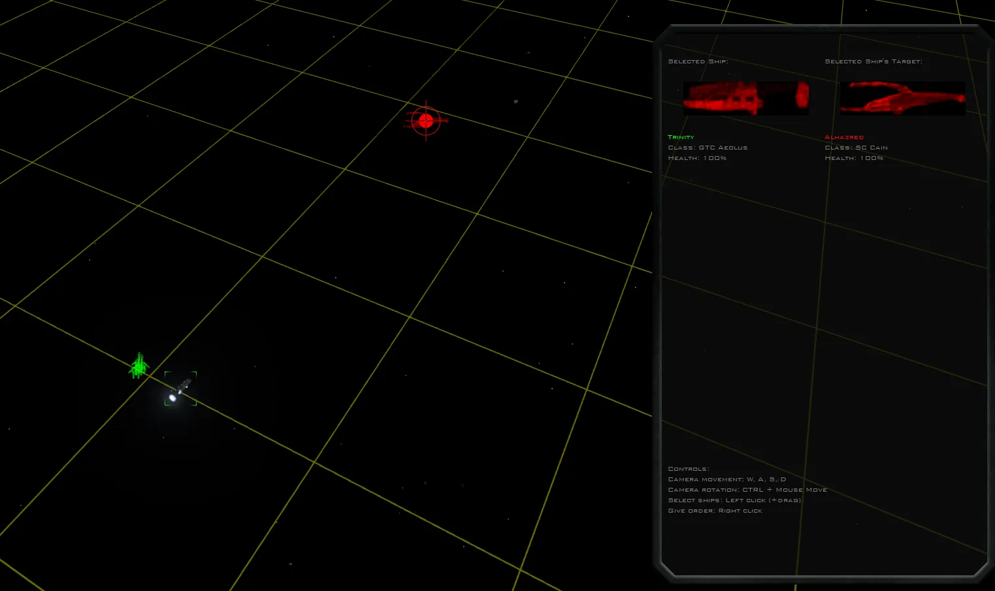Click the 'Class: SC Cain' text
995x591 pixels.
(x=856, y=148)
